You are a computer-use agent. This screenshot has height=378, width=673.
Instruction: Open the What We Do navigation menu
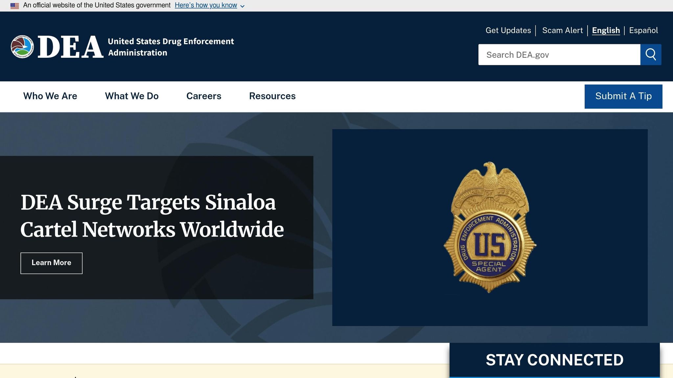click(x=131, y=96)
